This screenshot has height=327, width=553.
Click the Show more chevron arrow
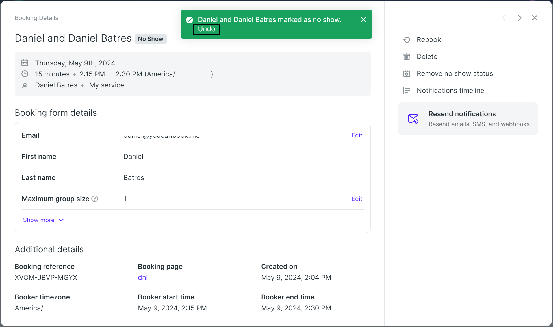pos(61,220)
